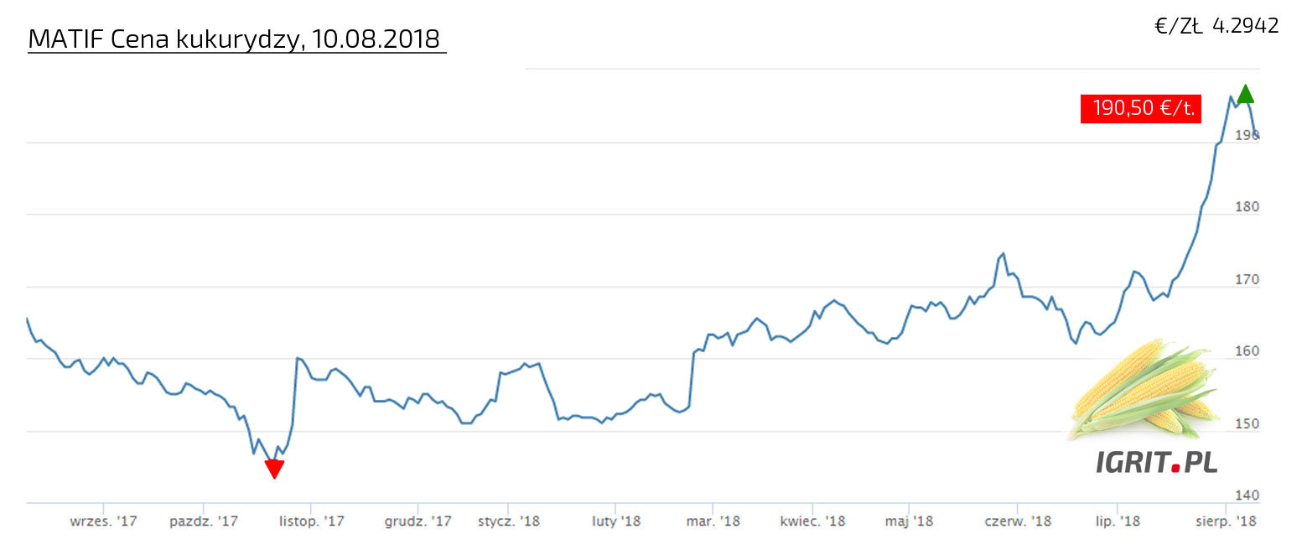The height and width of the screenshot is (555, 1307).
Task: Select the listop. '17 axis label
Action: [x=311, y=521]
